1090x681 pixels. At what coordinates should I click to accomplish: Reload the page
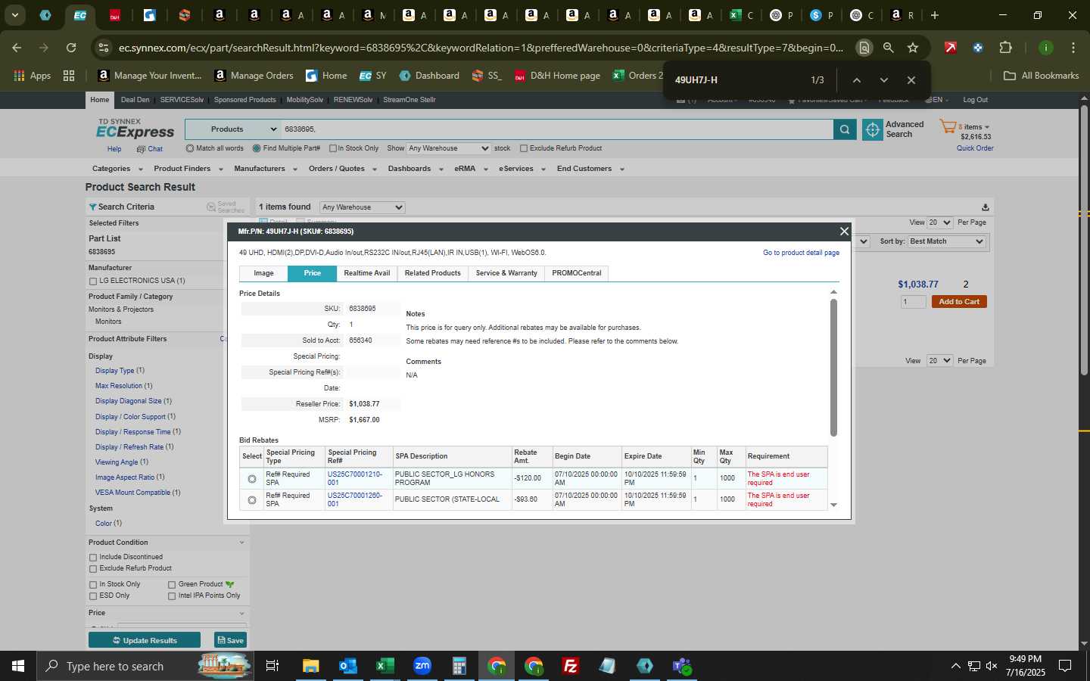pos(71,48)
